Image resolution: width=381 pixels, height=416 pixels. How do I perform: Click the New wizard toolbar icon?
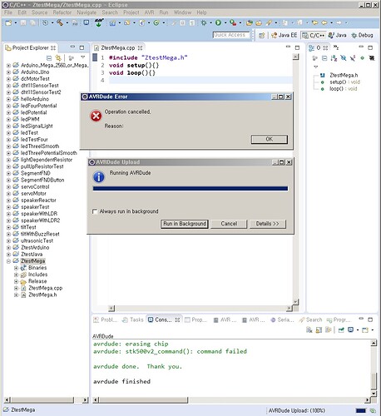8,22
